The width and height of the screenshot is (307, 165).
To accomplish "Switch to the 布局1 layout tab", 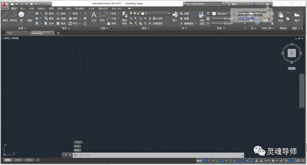I will click(x=18, y=160).
